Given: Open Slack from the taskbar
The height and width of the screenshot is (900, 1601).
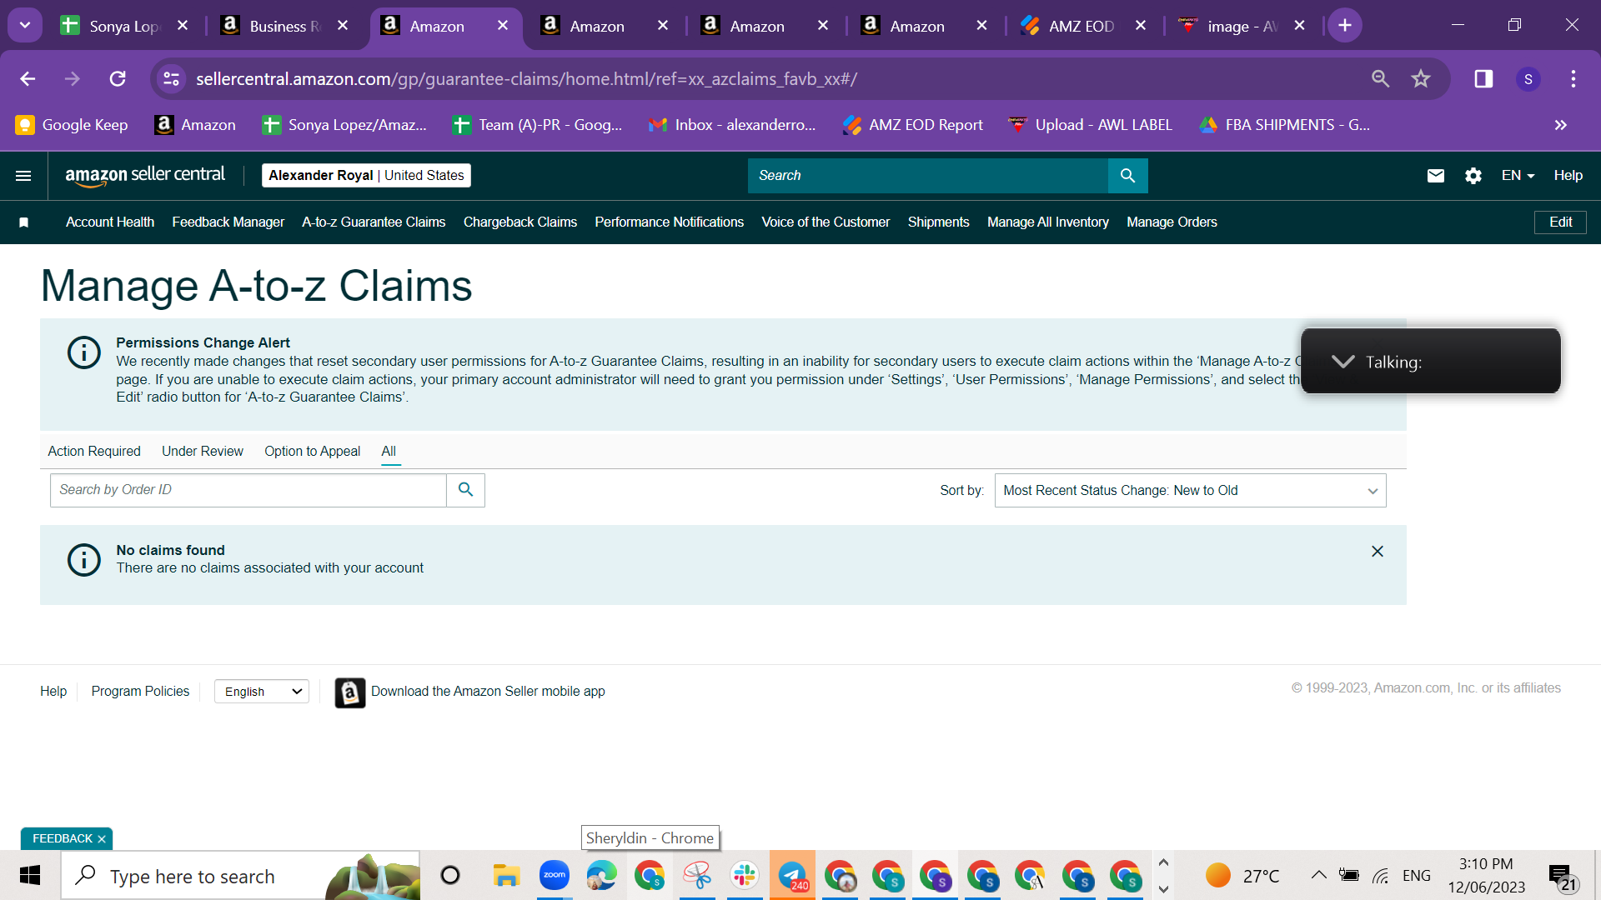Looking at the screenshot, I should [745, 876].
